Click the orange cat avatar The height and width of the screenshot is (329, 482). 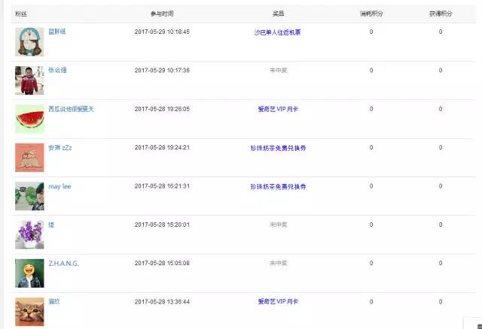click(29, 312)
